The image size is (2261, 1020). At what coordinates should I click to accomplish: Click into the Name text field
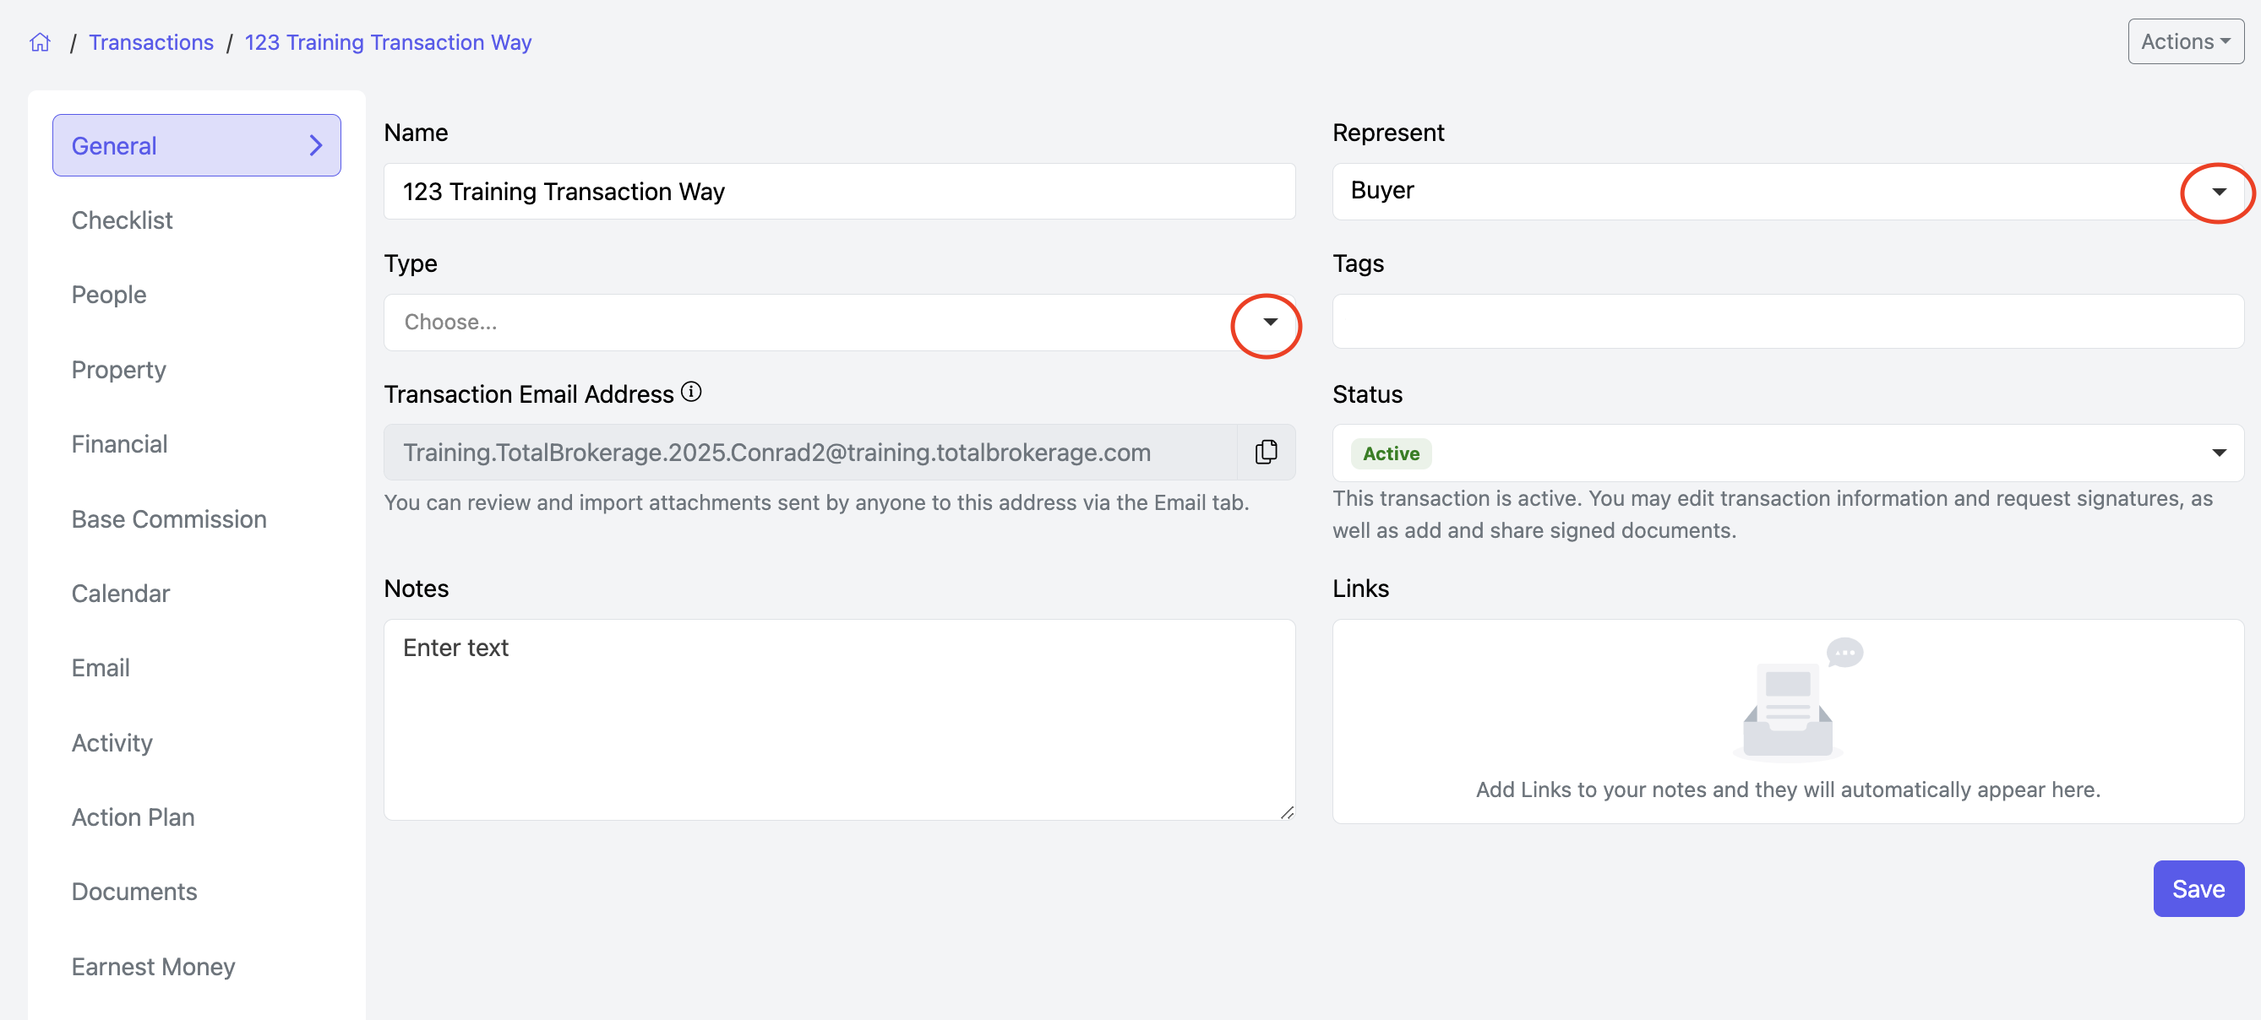coord(838,192)
